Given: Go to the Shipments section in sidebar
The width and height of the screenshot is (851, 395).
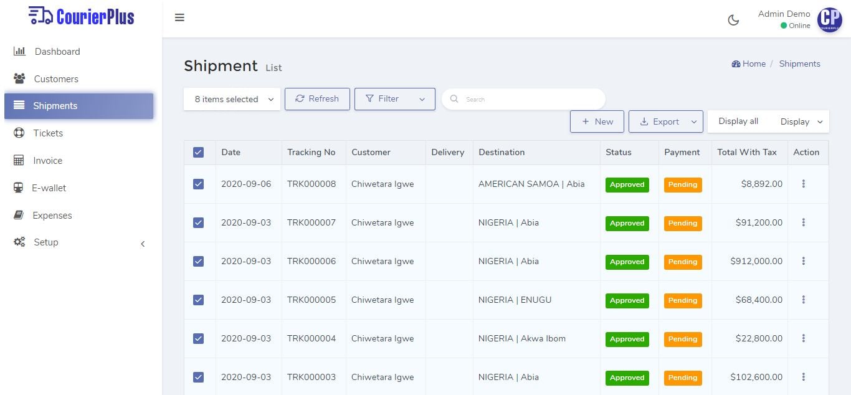Looking at the screenshot, I should [x=55, y=105].
